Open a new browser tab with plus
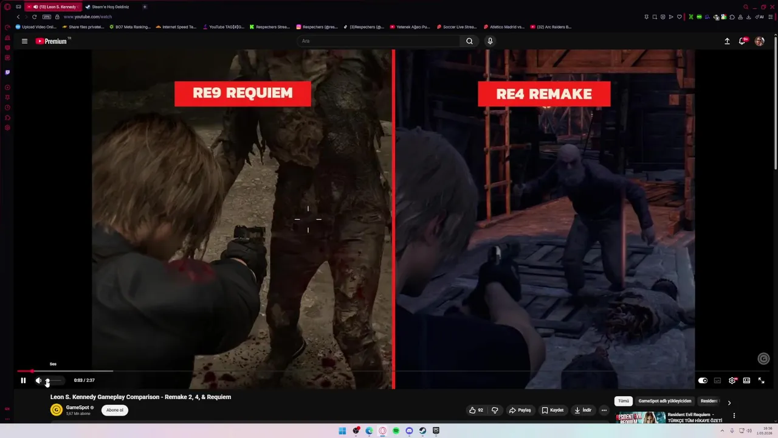Screen dimensions: 778x438 [x=145, y=7]
